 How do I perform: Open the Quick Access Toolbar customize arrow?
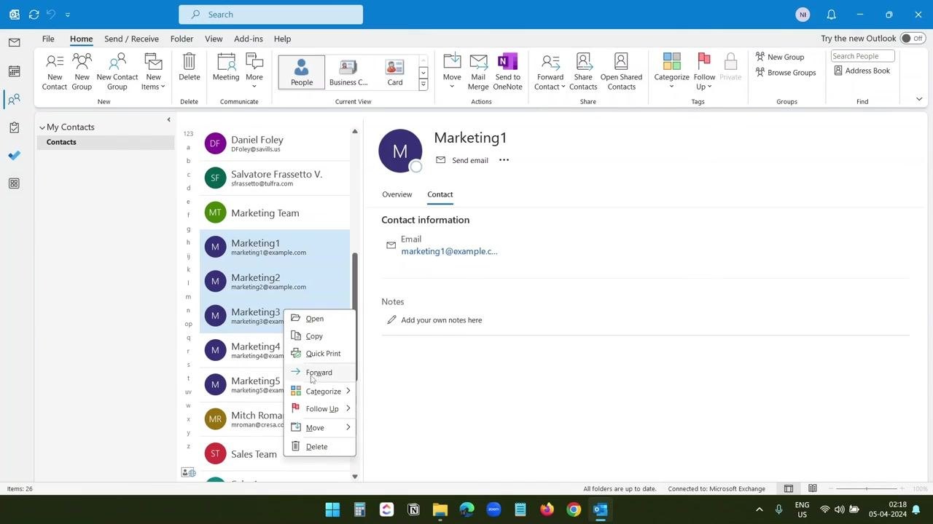click(68, 15)
